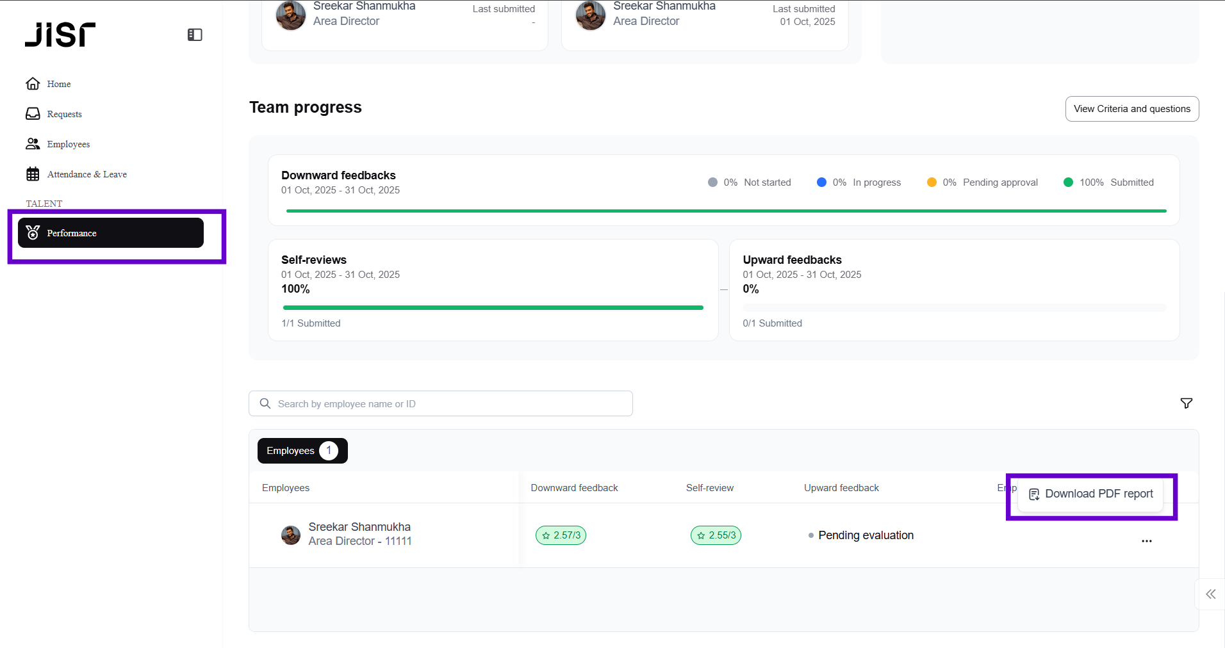Click the Home house icon

click(33, 84)
